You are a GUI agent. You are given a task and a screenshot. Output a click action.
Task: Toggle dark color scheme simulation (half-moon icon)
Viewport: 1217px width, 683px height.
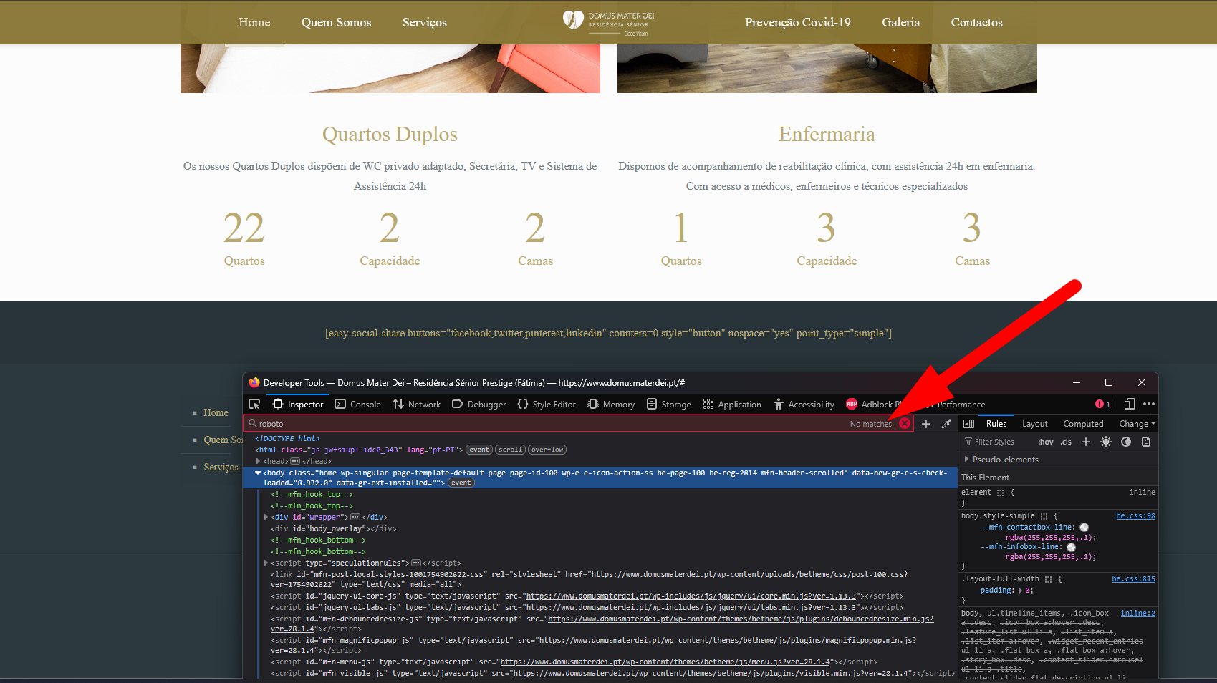pos(1126,442)
